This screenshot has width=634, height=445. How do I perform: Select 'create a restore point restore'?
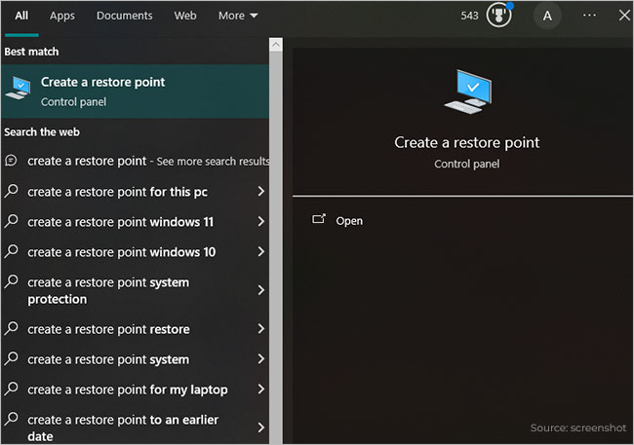click(x=135, y=329)
